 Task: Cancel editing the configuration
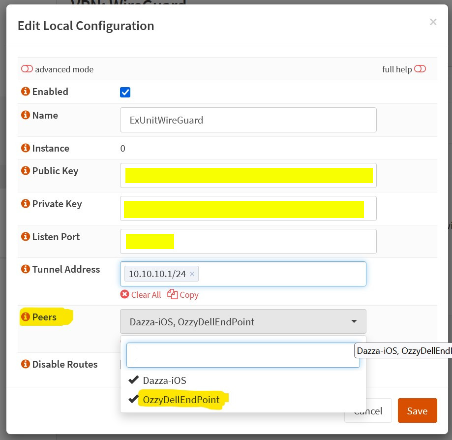pos(368,410)
